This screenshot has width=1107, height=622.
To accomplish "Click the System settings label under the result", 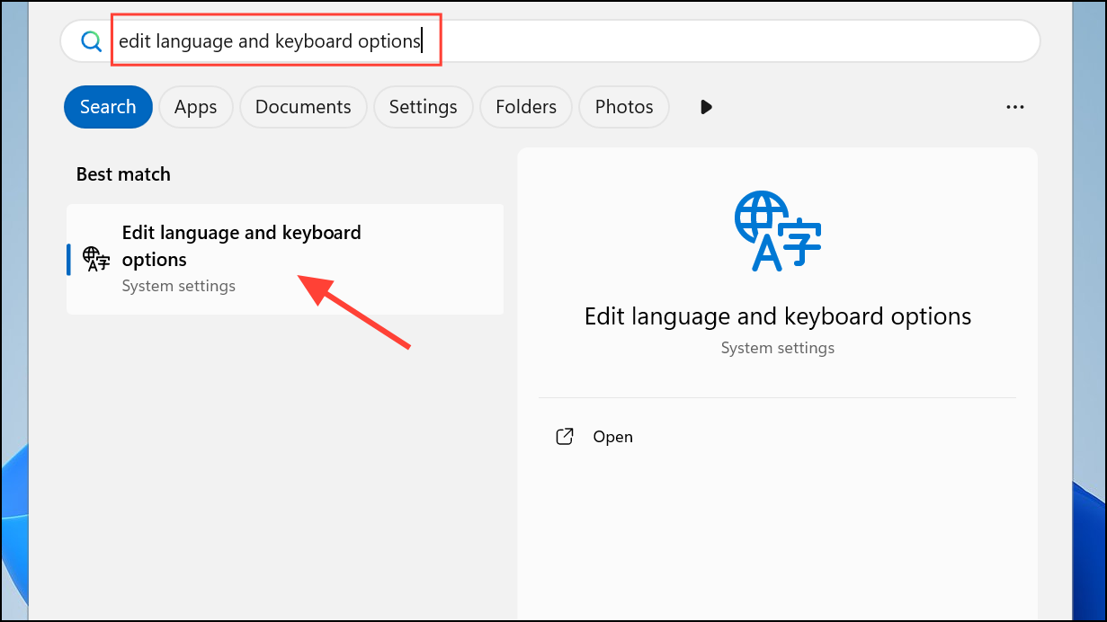I will point(176,285).
